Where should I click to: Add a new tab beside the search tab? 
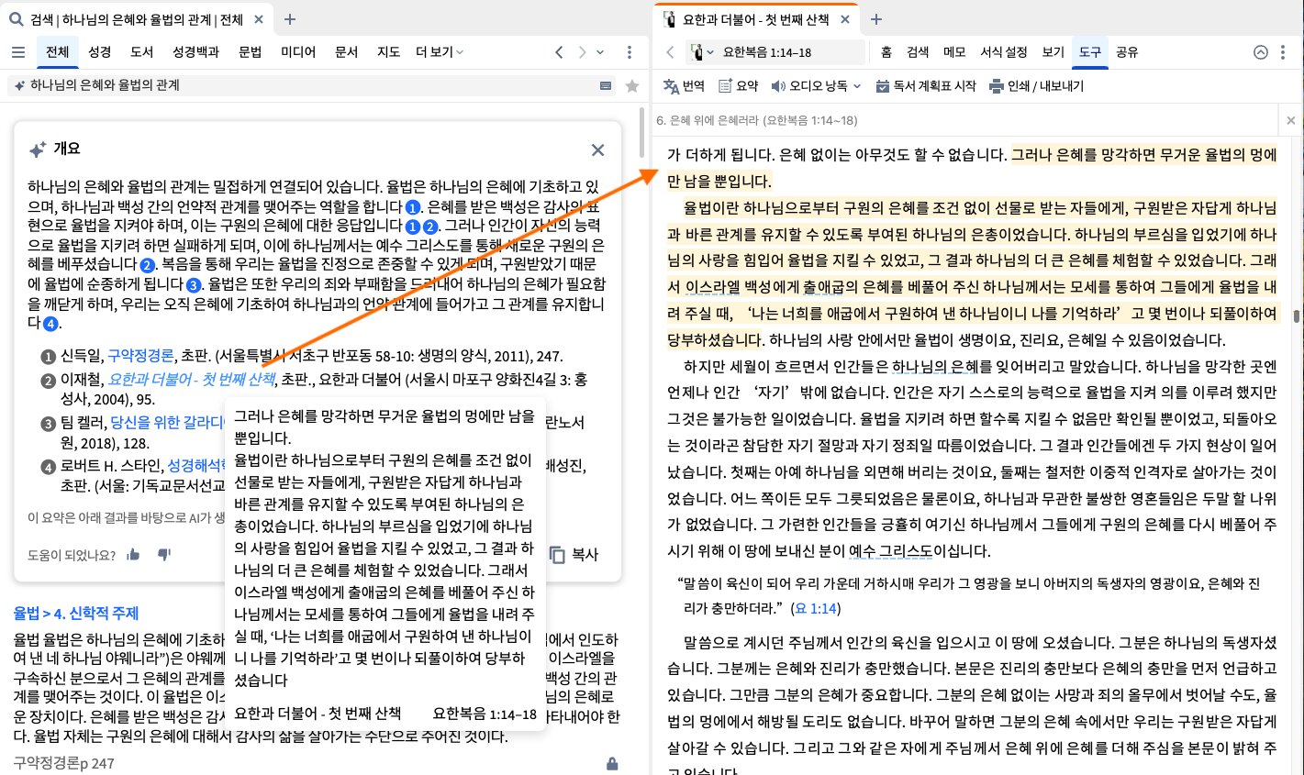pos(290,19)
